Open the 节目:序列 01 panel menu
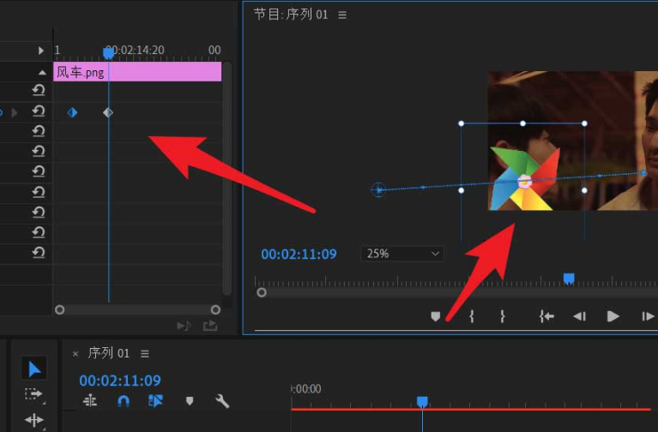The height and width of the screenshot is (432, 658). click(342, 15)
